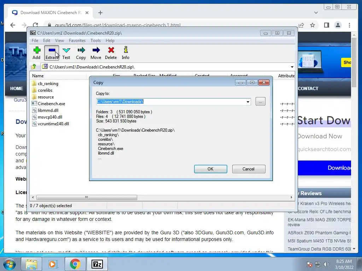The image size is (362, 271).
Task: Open the Favorites menu
Action: point(77,41)
